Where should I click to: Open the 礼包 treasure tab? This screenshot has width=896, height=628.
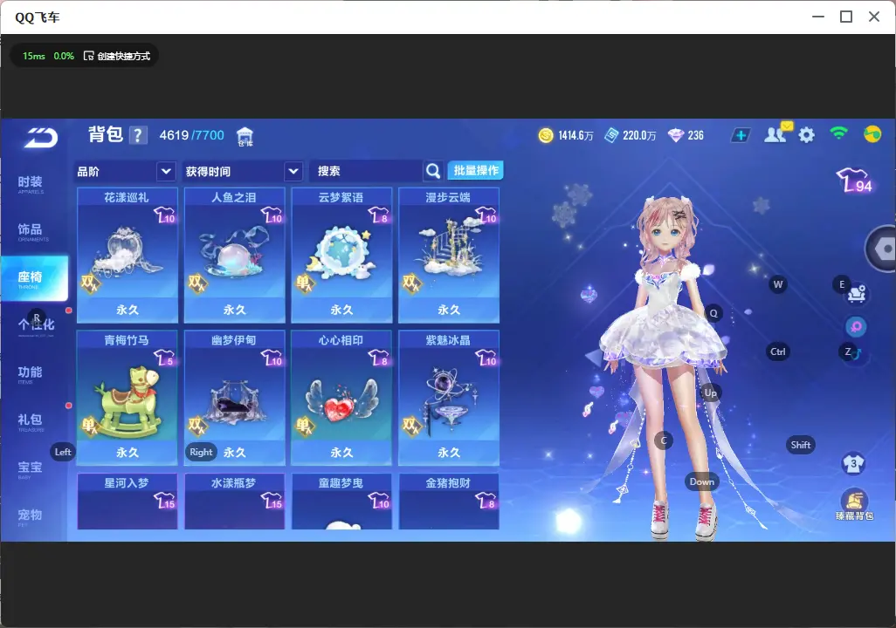point(31,421)
